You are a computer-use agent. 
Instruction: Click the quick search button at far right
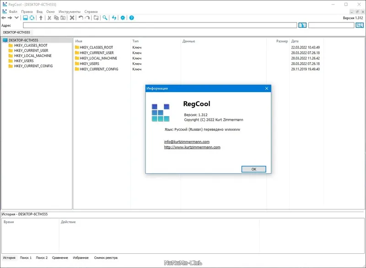pos(360,25)
